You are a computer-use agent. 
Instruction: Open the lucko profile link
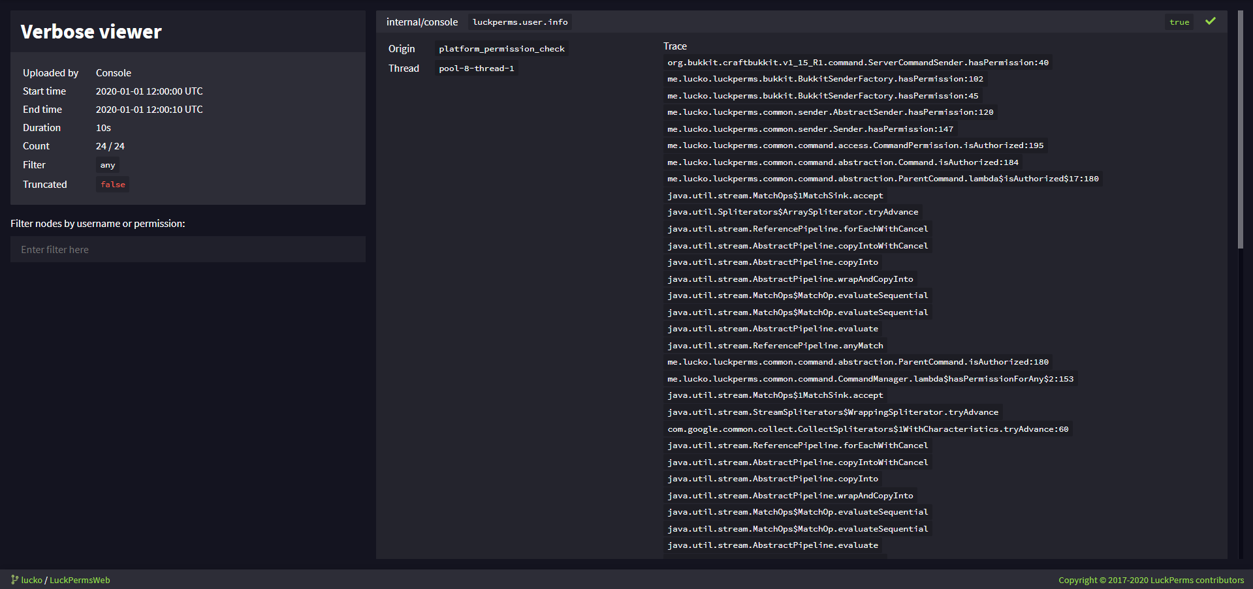(31, 580)
